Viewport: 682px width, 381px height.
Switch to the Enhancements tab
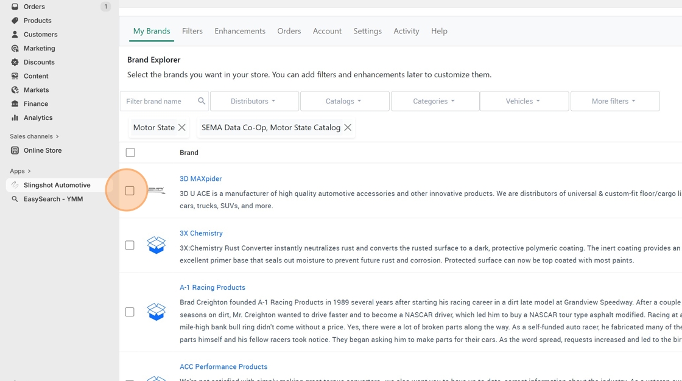[x=240, y=31]
